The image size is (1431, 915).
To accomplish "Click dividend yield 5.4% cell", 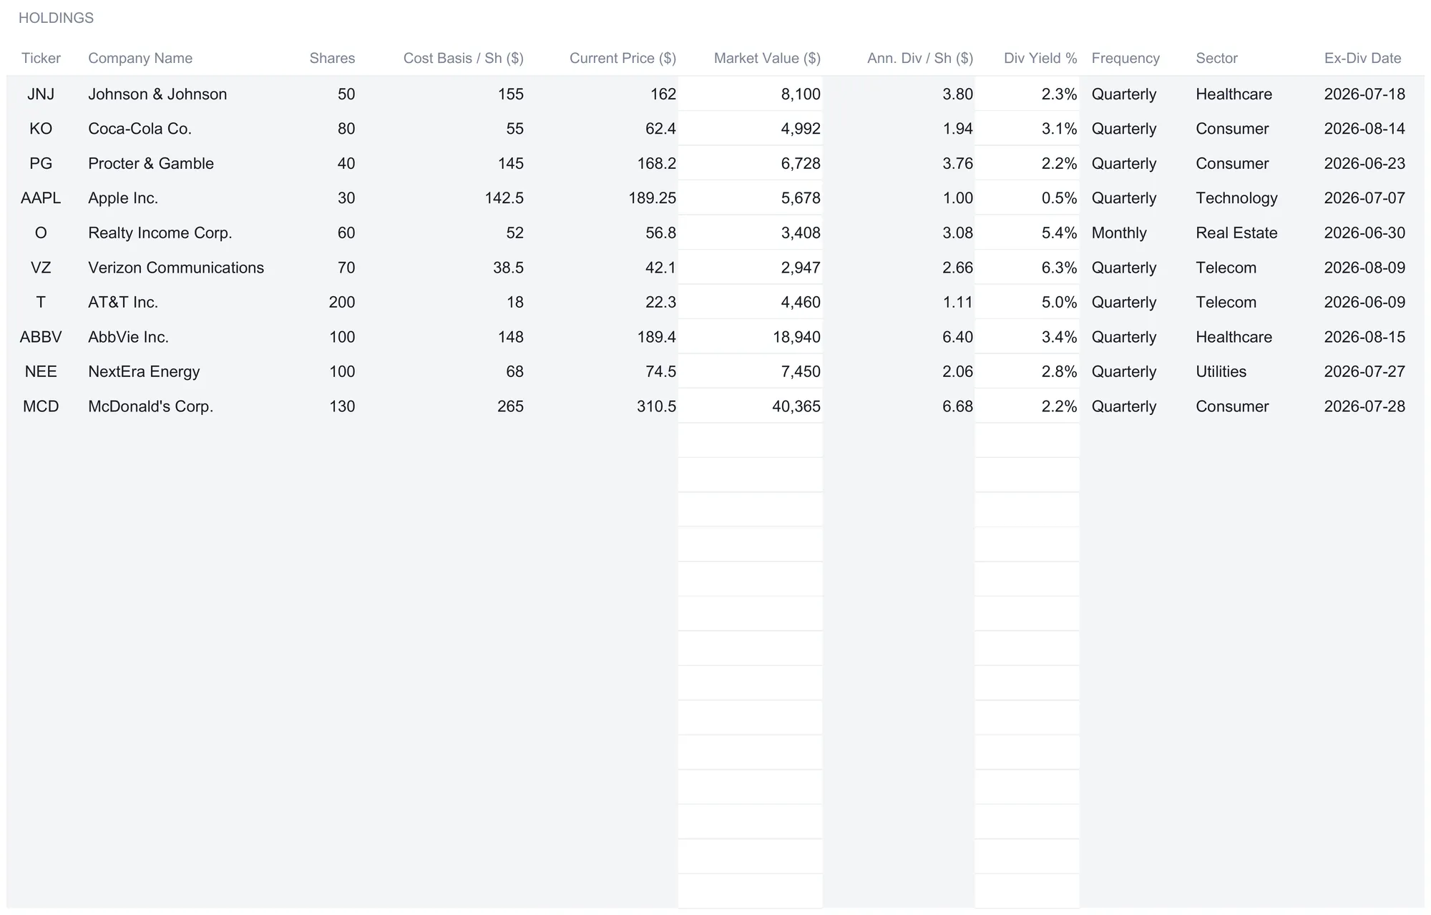I will click(1027, 233).
